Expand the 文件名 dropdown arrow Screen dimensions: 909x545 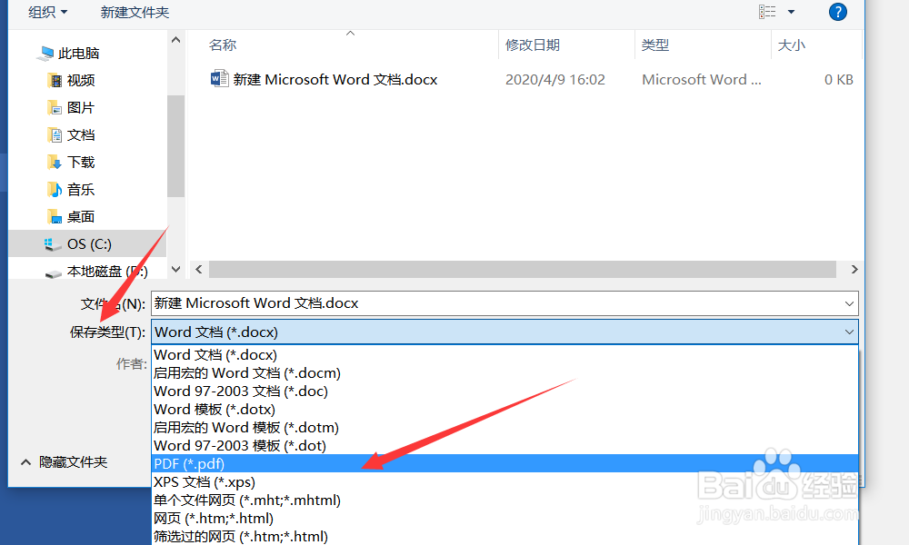click(x=849, y=303)
